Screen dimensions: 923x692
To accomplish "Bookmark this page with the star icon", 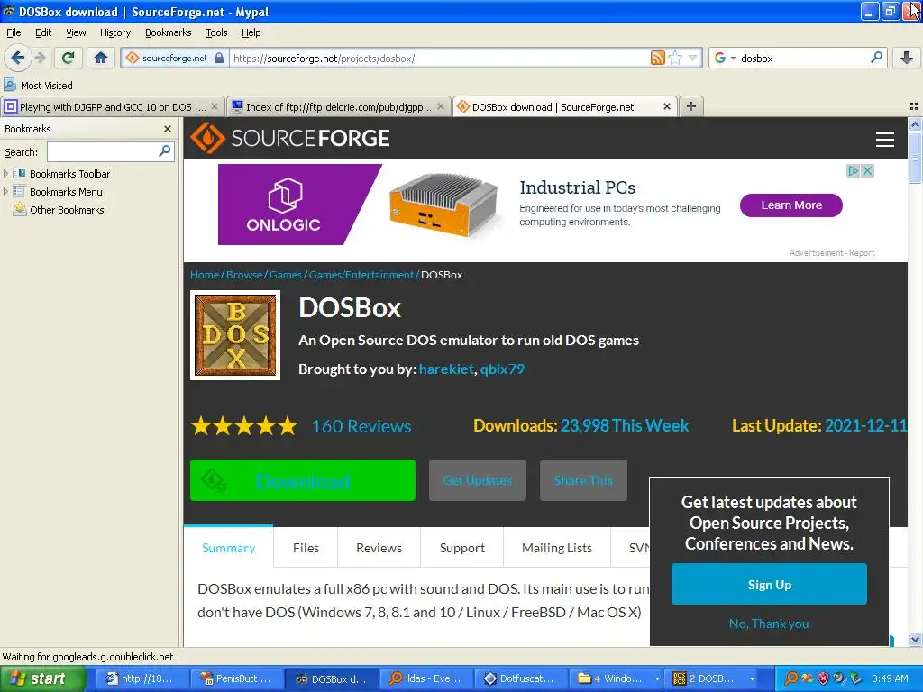I will coord(675,58).
